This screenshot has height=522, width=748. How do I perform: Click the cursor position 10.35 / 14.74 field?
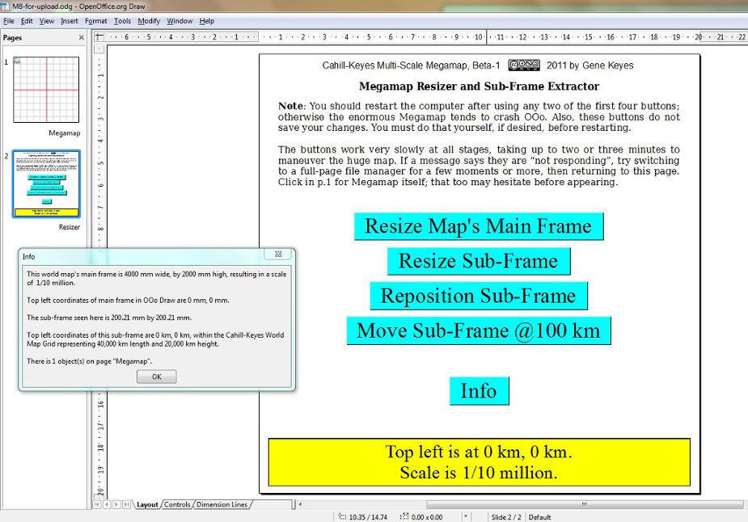point(362,517)
